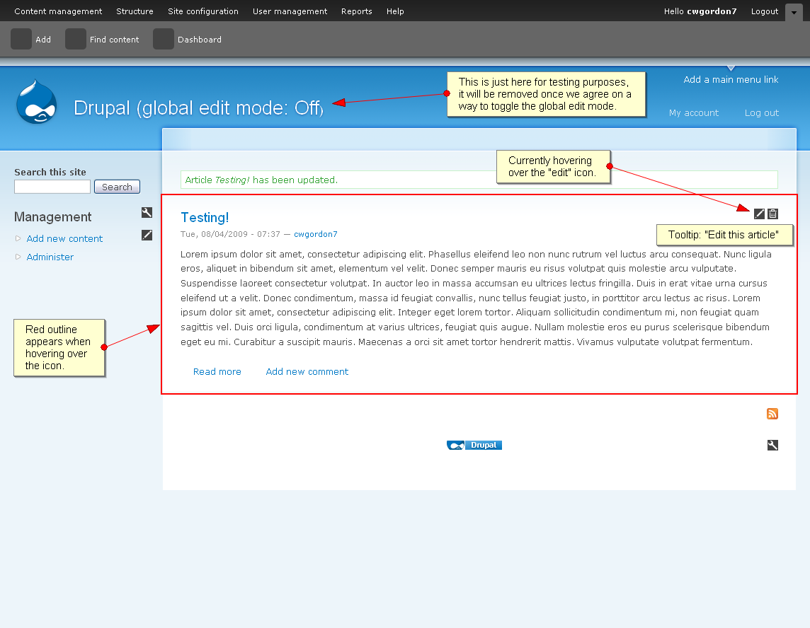Click the pencil edit icon beside Add new content
Image resolution: width=810 pixels, height=628 pixels.
point(147,235)
